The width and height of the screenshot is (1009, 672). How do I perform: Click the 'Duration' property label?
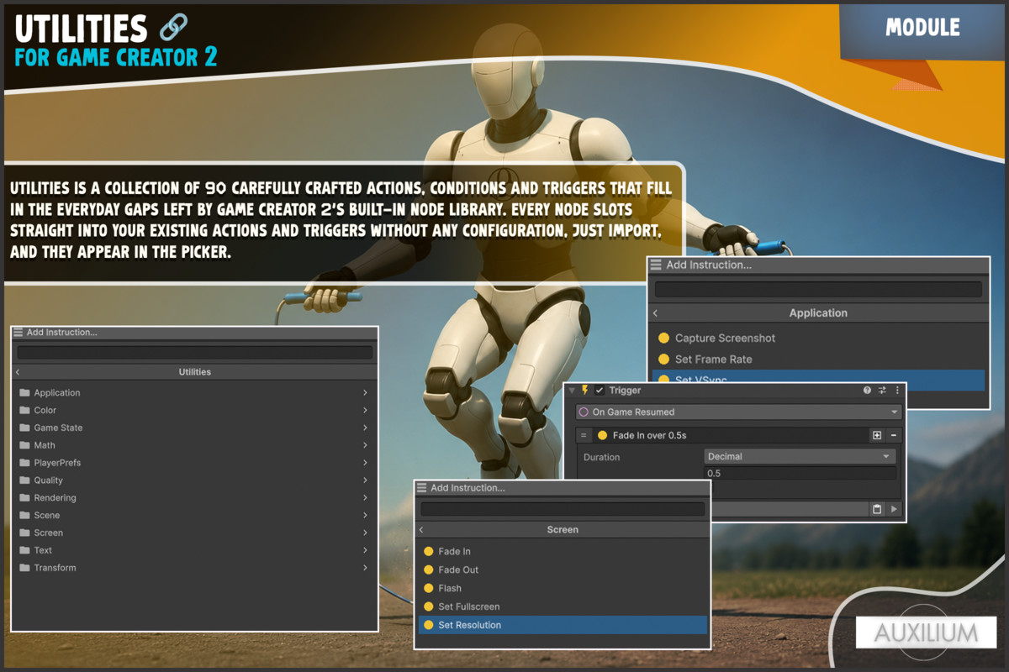[x=601, y=457]
